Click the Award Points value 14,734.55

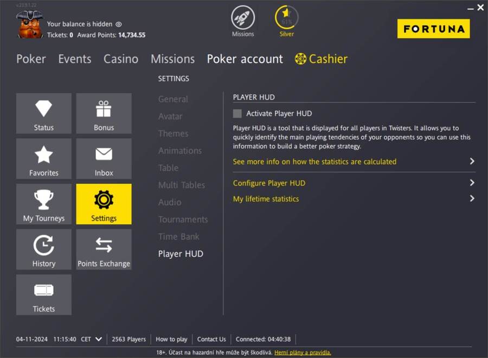point(132,35)
